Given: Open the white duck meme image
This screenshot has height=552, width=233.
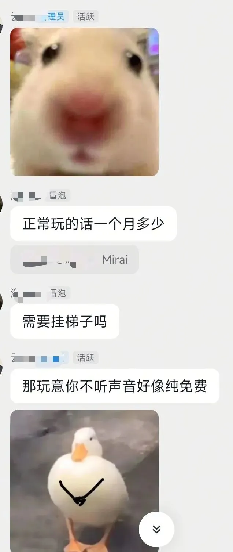Looking at the screenshot, I should point(85,481).
